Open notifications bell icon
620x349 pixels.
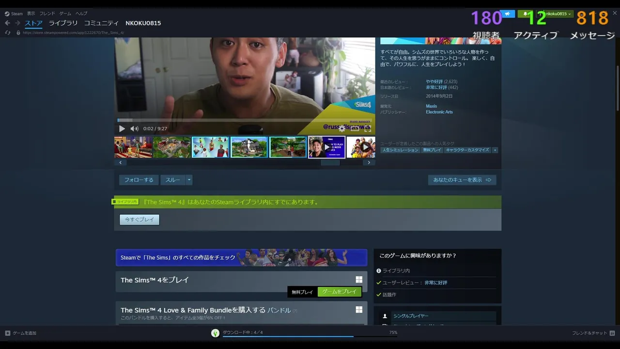coord(525,14)
